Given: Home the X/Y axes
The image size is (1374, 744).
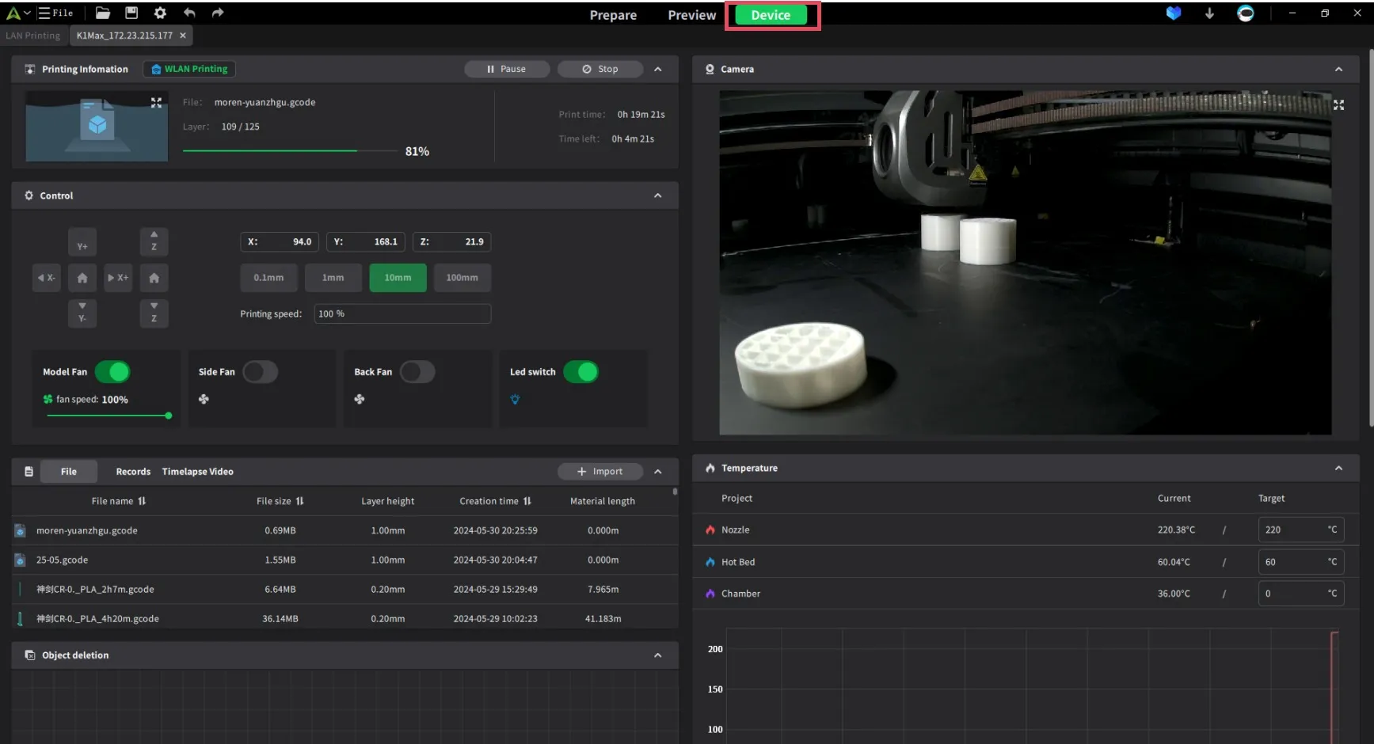Looking at the screenshot, I should coord(82,278).
